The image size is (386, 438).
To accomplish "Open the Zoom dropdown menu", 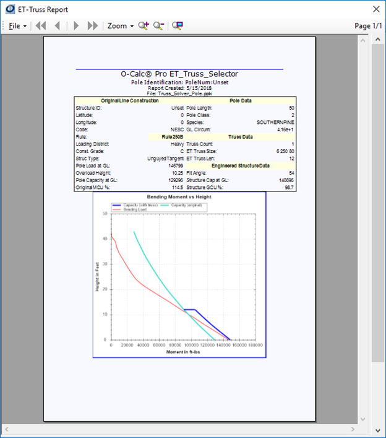I will click(x=121, y=26).
